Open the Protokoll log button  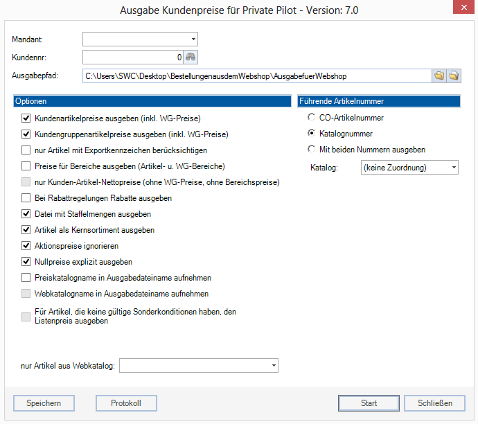pyautogui.click(x=126, y=403)
